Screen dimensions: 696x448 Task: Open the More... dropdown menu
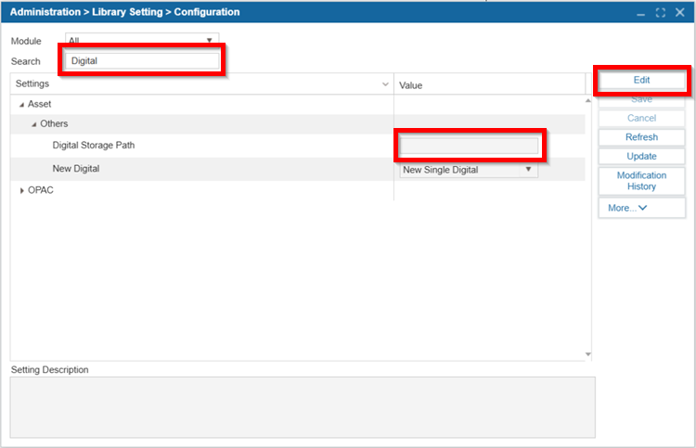641,208
